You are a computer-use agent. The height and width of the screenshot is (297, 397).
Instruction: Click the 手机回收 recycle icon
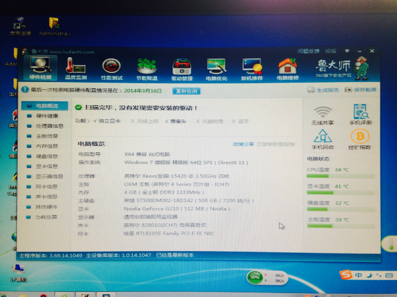coord(323,139)
